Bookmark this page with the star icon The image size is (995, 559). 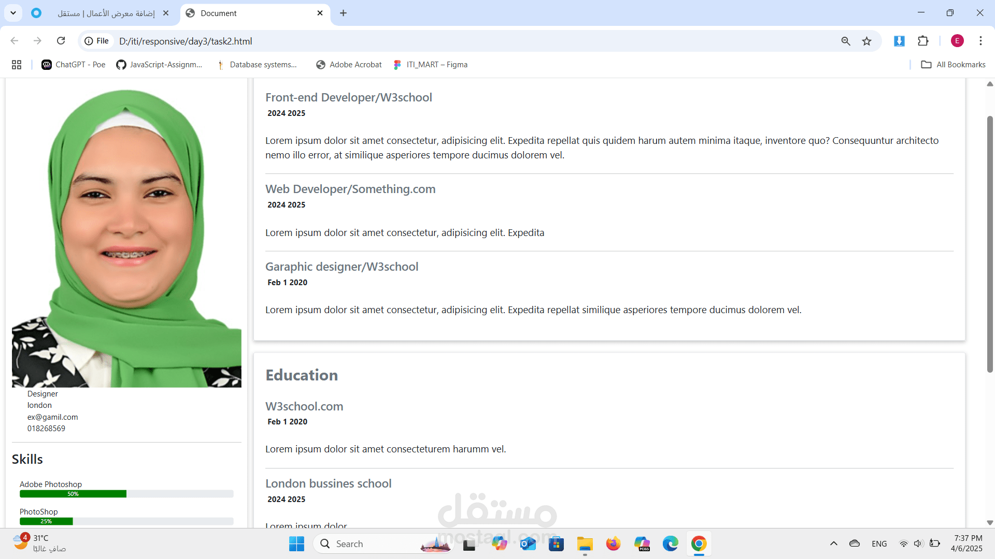pos(866,41)
